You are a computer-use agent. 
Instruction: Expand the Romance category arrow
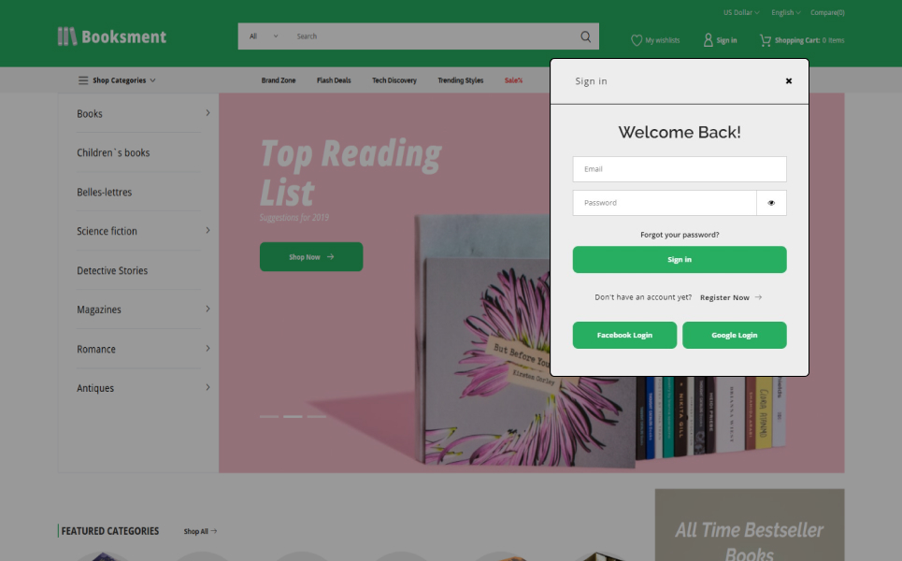pyautogui.click(x=208, y=348)
